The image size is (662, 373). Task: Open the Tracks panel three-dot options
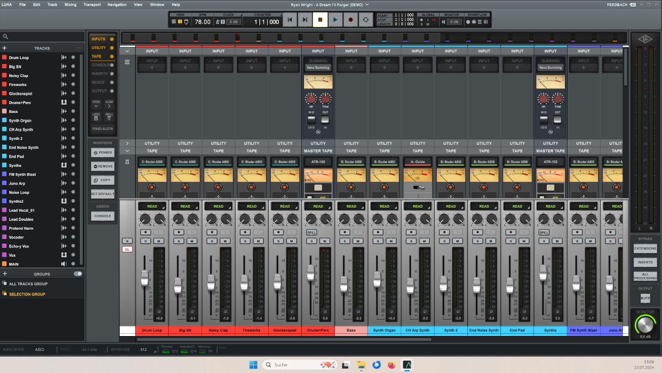(79, 48)
